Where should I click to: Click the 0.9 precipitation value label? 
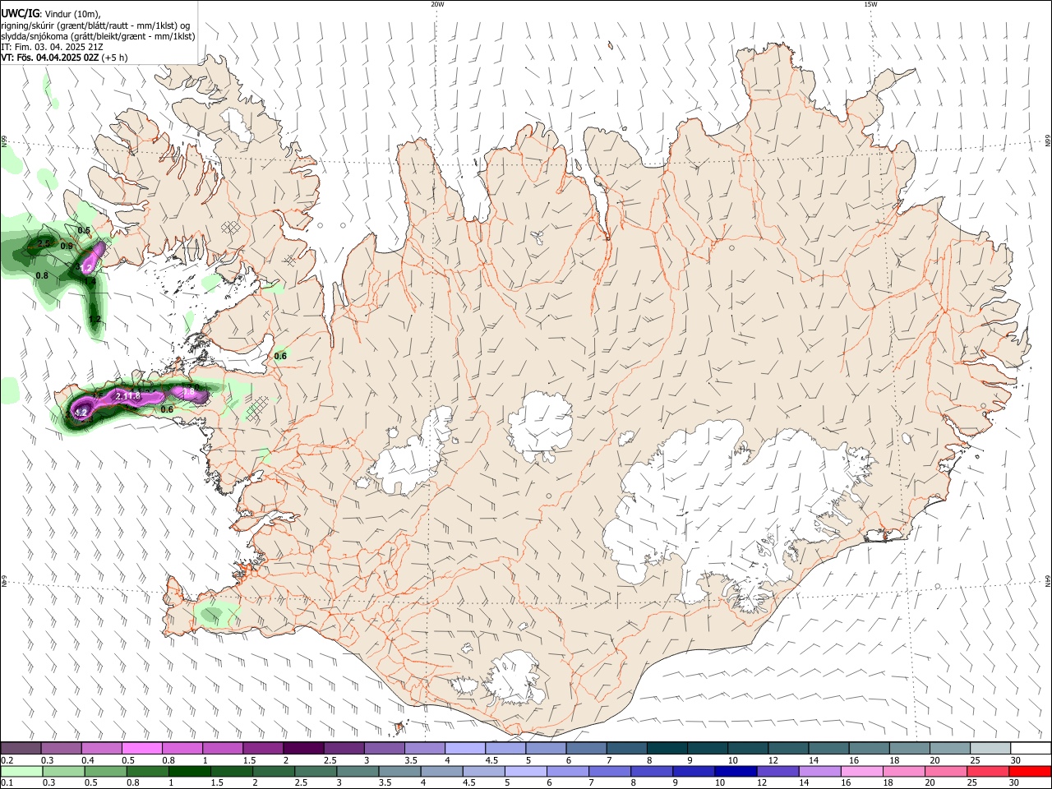(67, 247)
